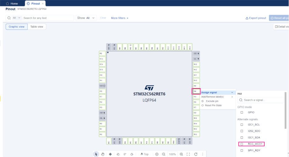Check the GPIO mode checkbox
The width and height of the screenshot is (289, 157).
click(x=242, y=112)
